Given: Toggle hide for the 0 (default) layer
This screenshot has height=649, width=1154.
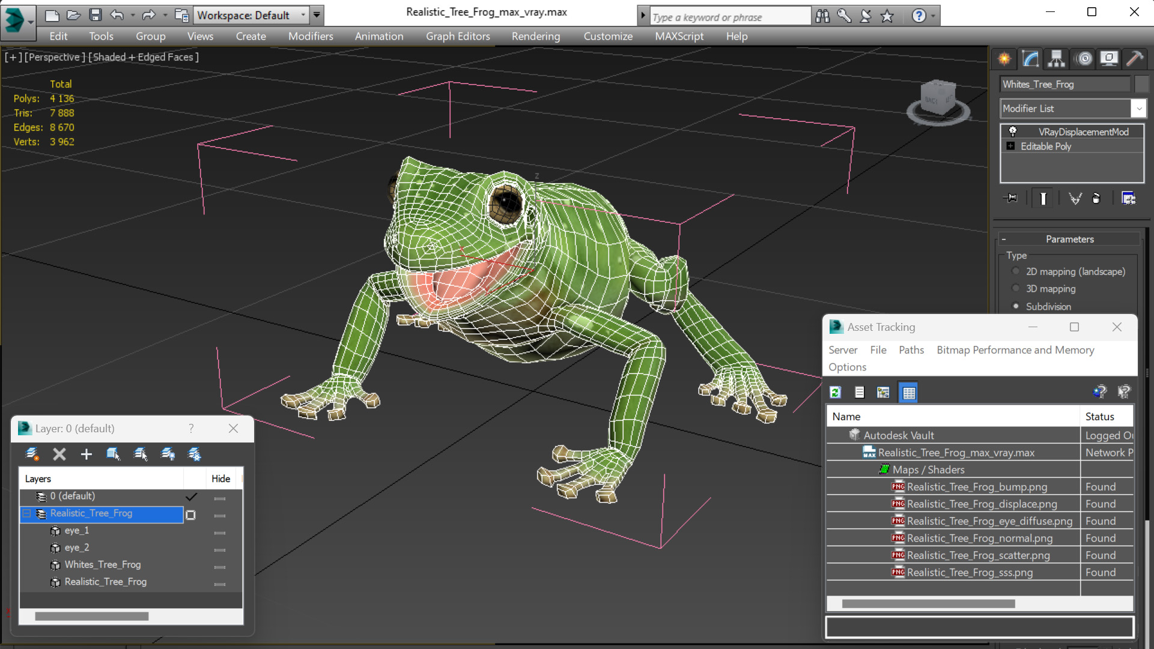Looking at the screenshot, I should (x=220, y=498).
